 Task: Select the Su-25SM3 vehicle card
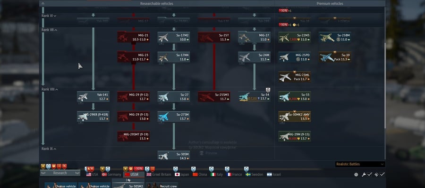[x=214, y=96]
